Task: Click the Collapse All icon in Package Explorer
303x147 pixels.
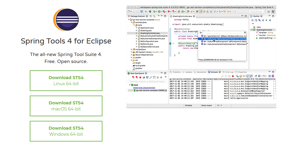Action: tap(151, 16)
